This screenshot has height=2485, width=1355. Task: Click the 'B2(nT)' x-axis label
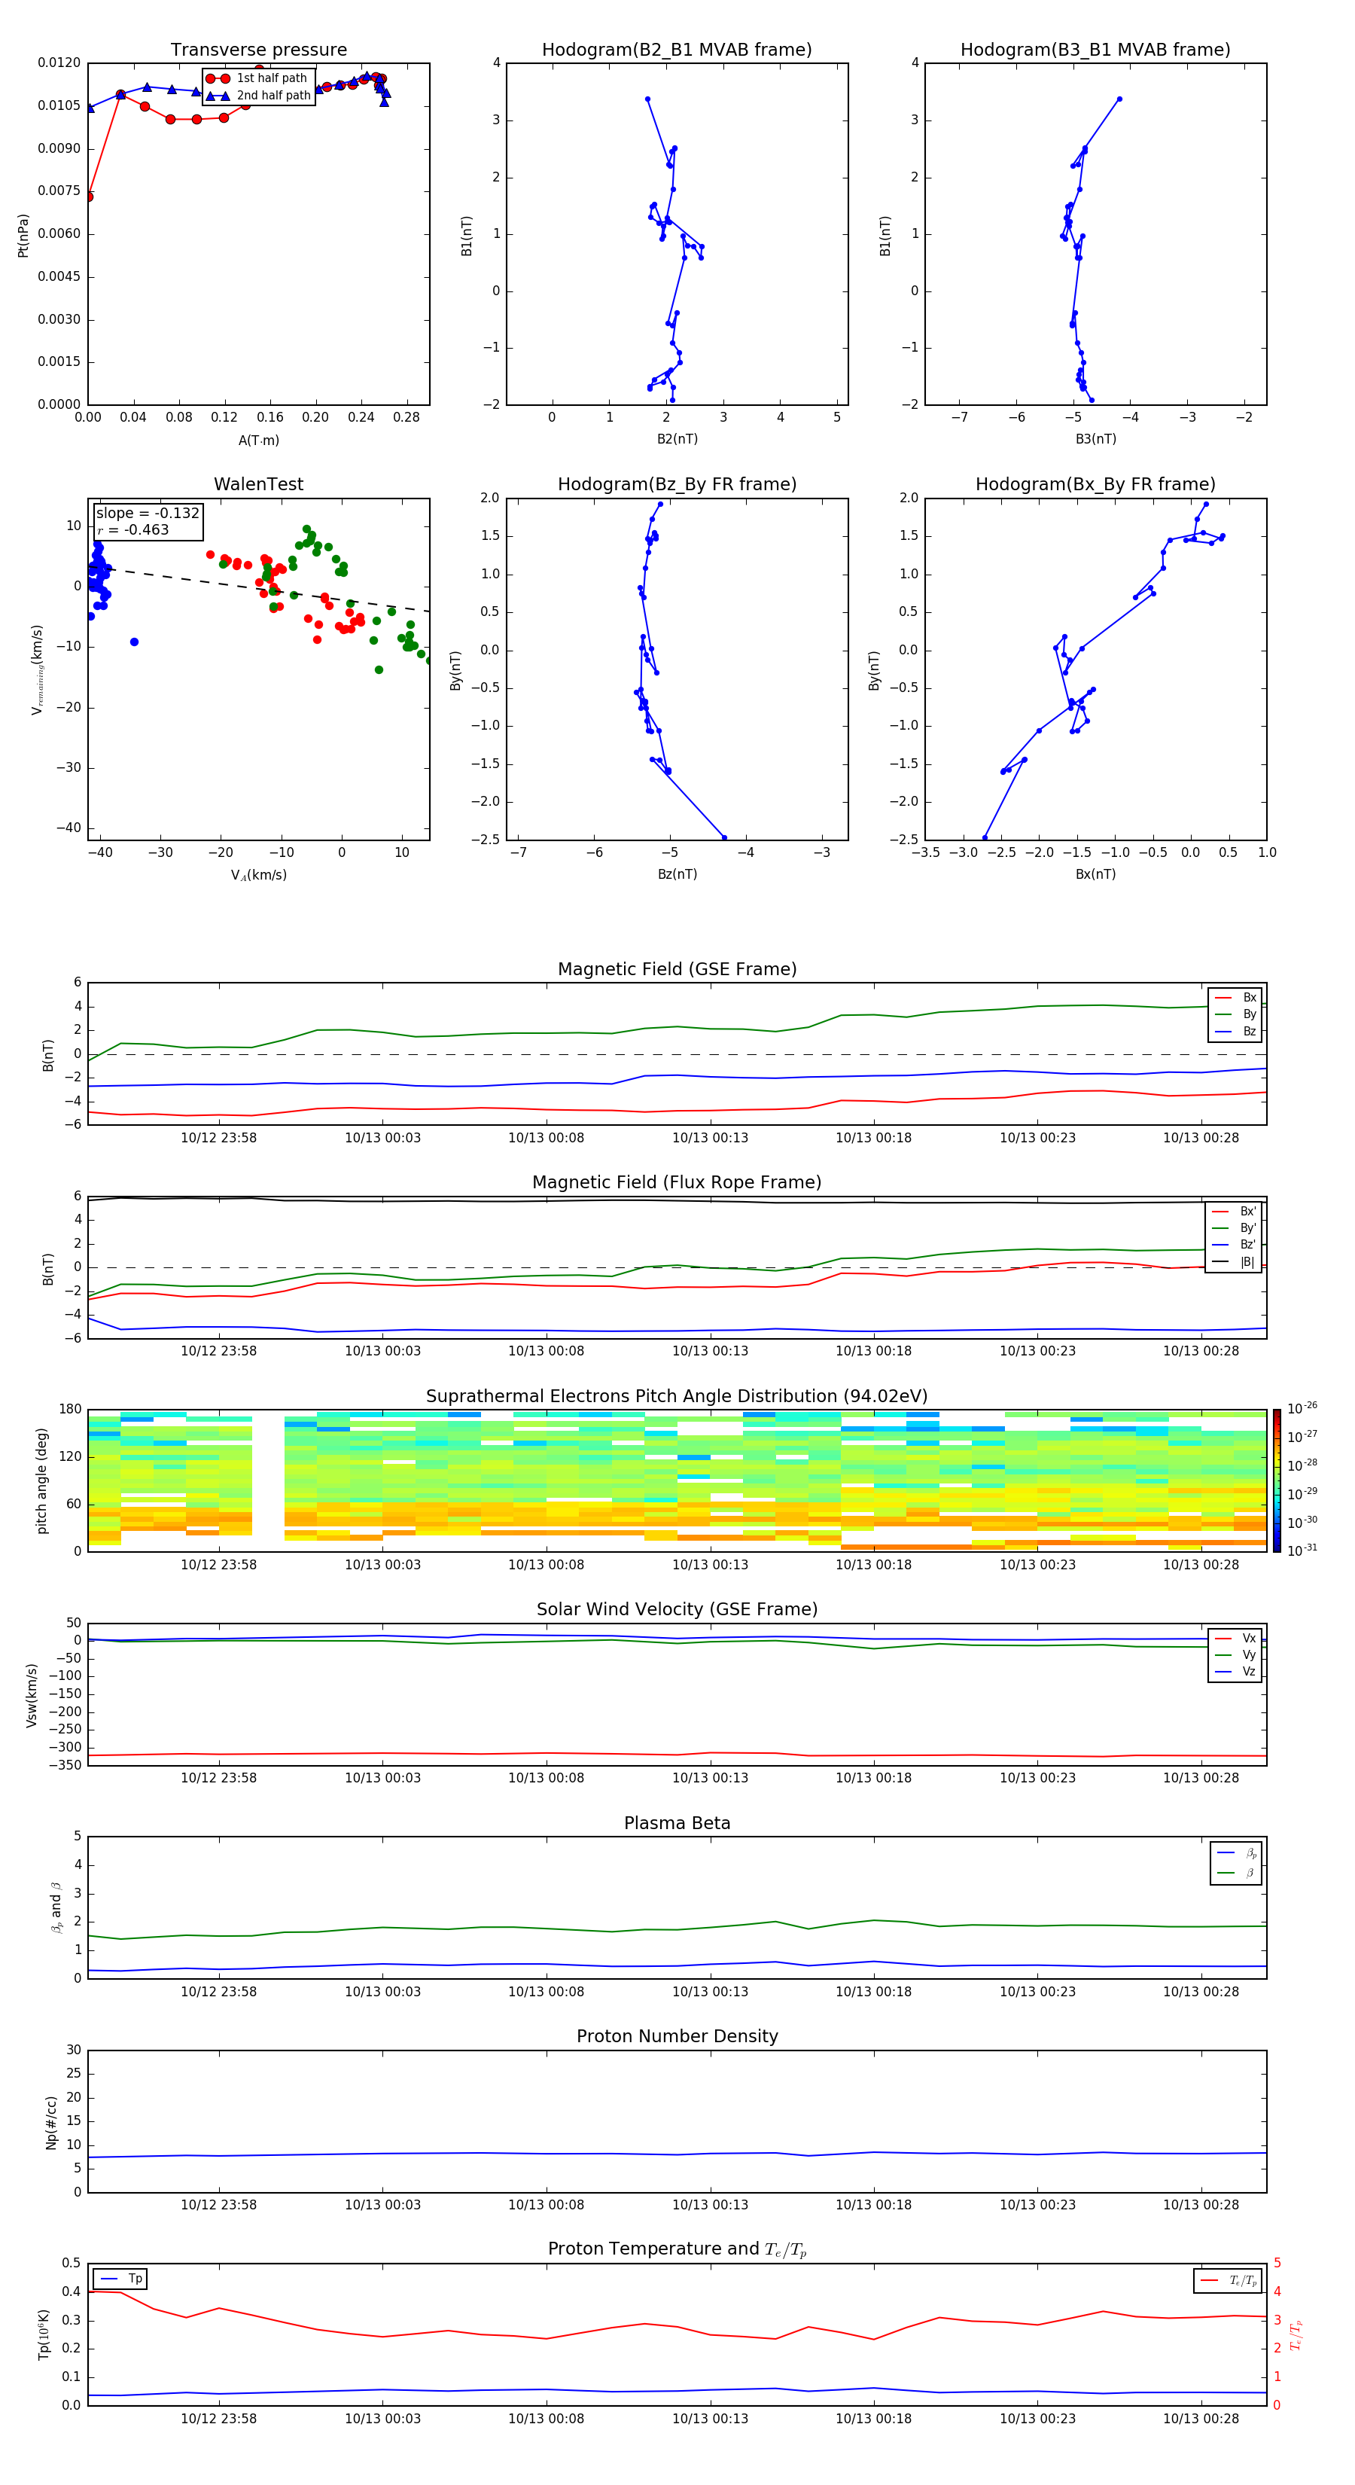tap(677, 440)
